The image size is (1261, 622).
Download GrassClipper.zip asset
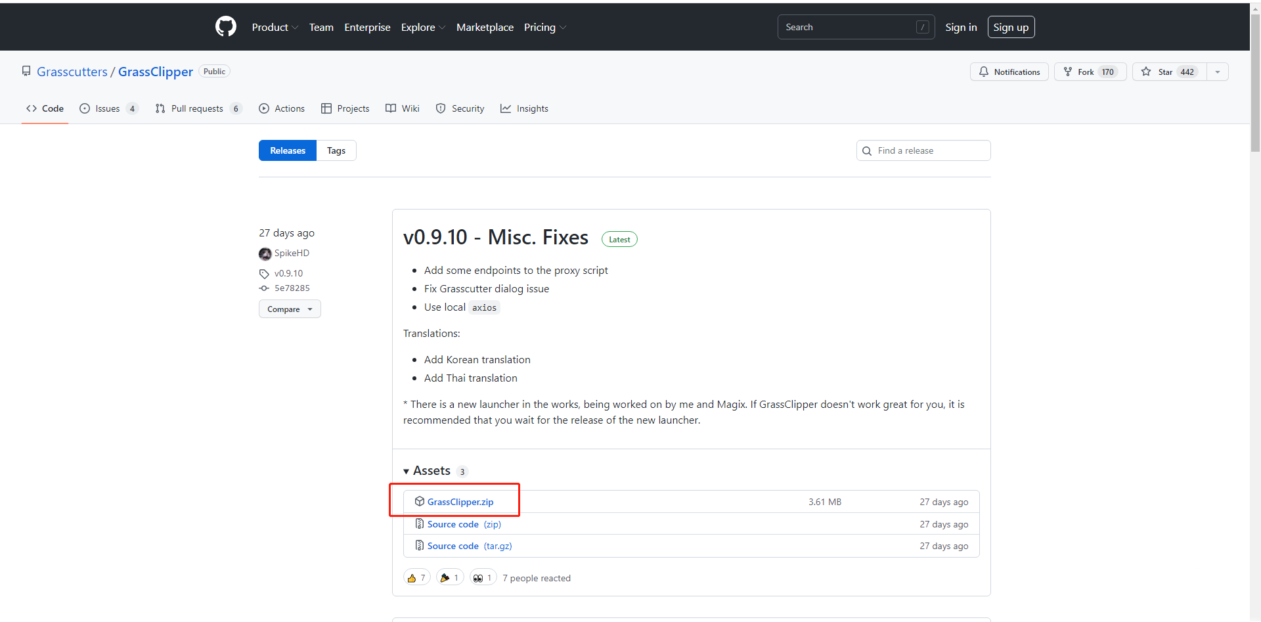pyautogui.click(x=460, y=502)
